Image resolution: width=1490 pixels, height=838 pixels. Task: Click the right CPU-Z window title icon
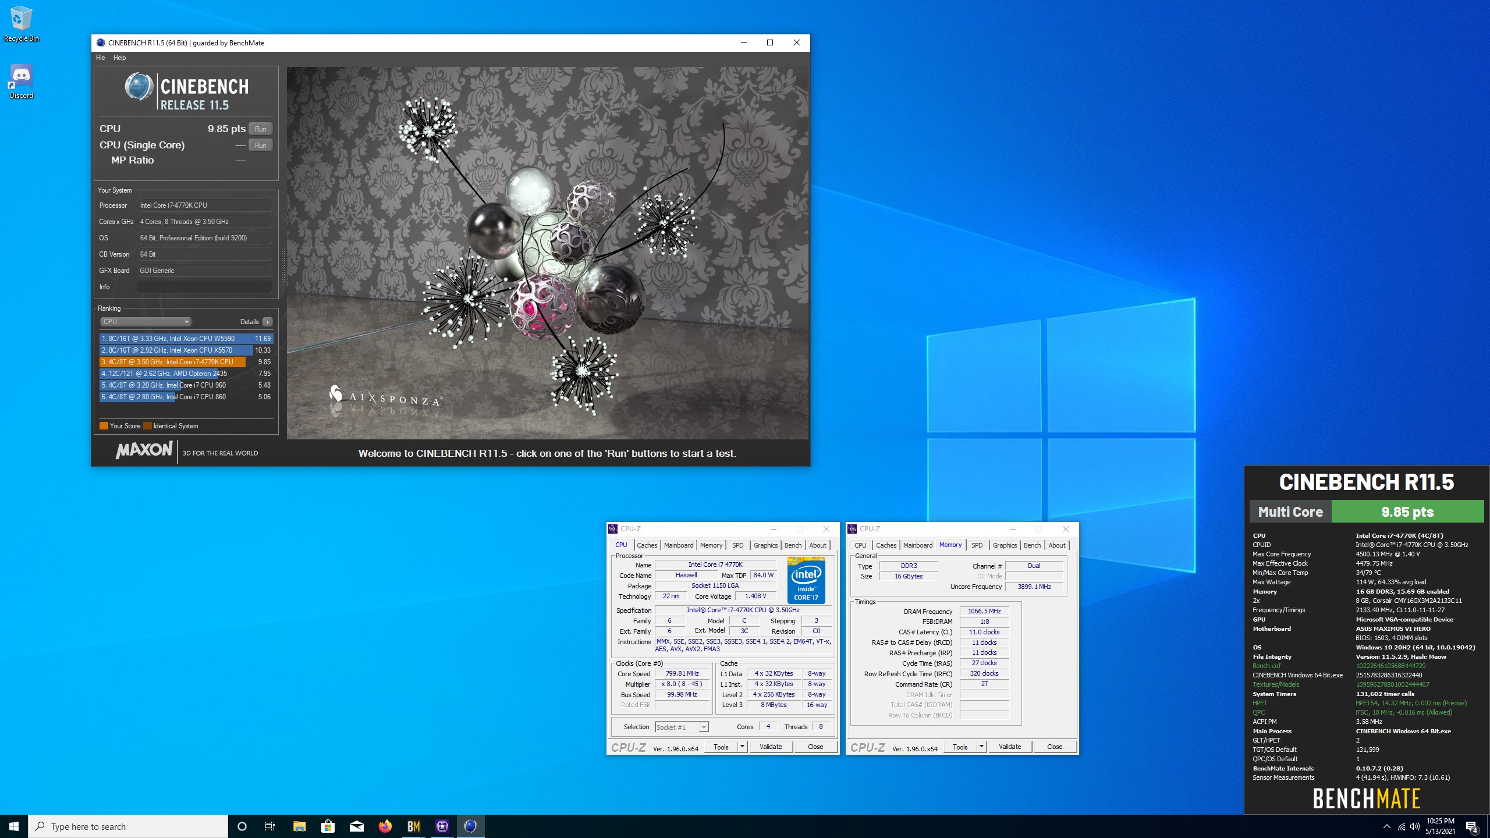[x=852, y=529]
